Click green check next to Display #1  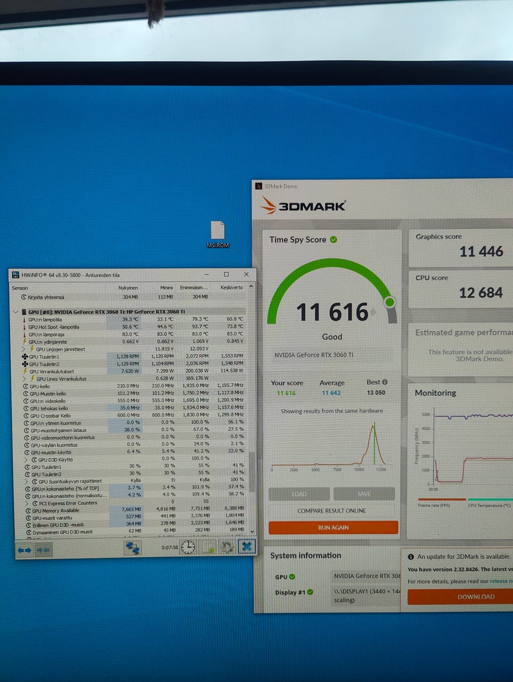[x=310, y=592]
